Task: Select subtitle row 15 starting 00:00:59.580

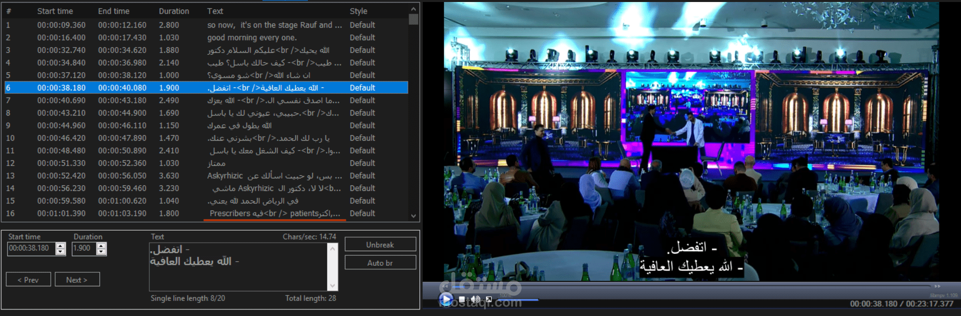Action: tap(206, 200)
